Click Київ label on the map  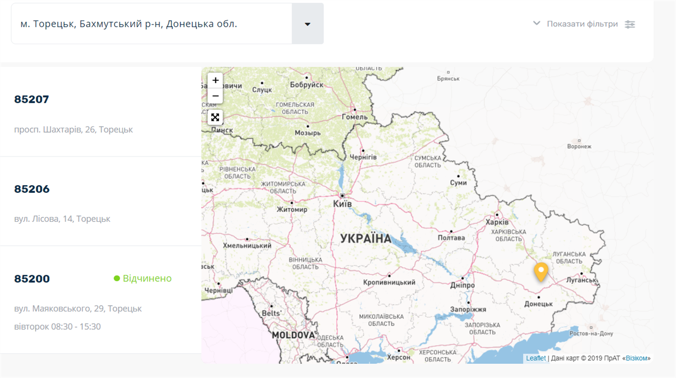pyautogui.click(x=343, y=204)
